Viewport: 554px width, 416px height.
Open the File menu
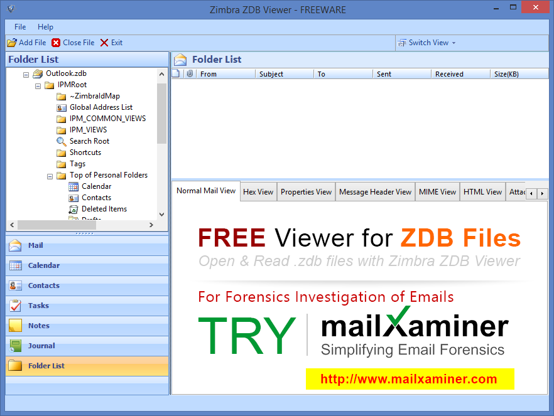point(20,27)
